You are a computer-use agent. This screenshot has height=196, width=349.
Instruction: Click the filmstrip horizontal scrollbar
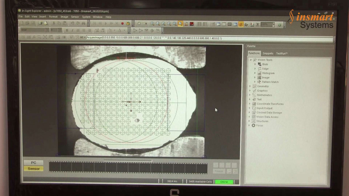pyautogui.click(x=128, y=160)
